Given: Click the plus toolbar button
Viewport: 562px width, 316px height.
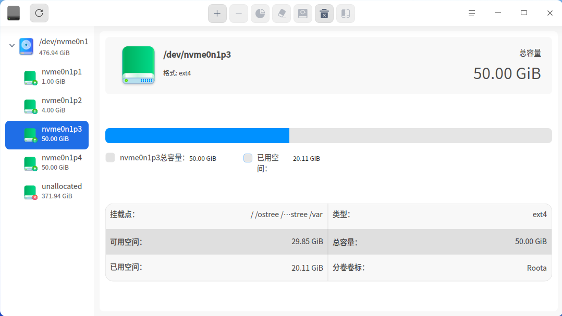Looking at the screenshot, I should (x=217, y=14).
